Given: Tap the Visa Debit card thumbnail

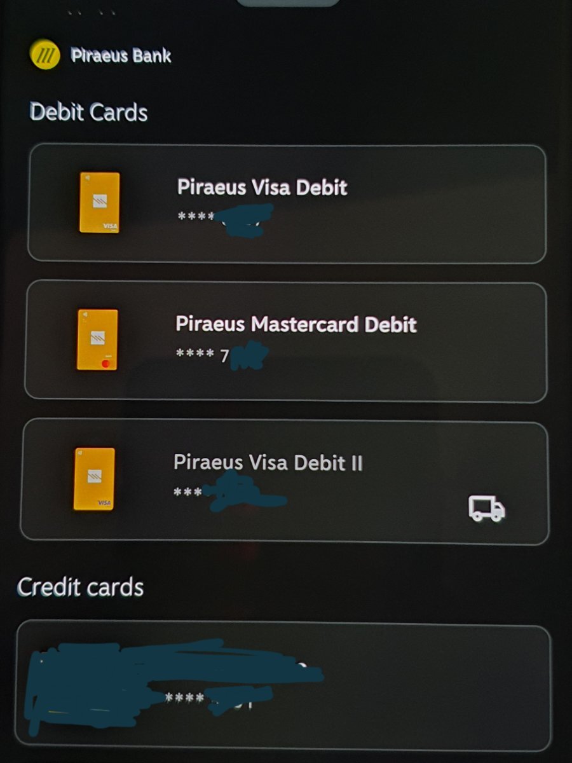Looking at the screenshot, I should pyautogui.click(x=99, y=202).
